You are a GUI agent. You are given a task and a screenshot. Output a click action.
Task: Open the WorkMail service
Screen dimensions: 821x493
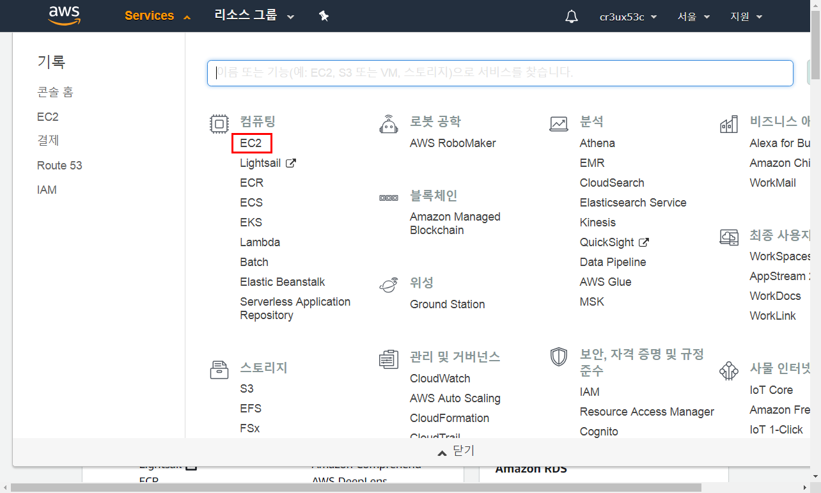[773, 183]
